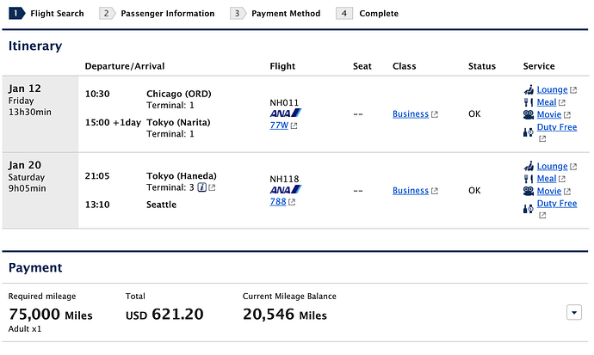Image resolution: width=594 pixels, height=355 pixels.
Task: Select the Flight Search step
Action: click(x=46, y=13)
